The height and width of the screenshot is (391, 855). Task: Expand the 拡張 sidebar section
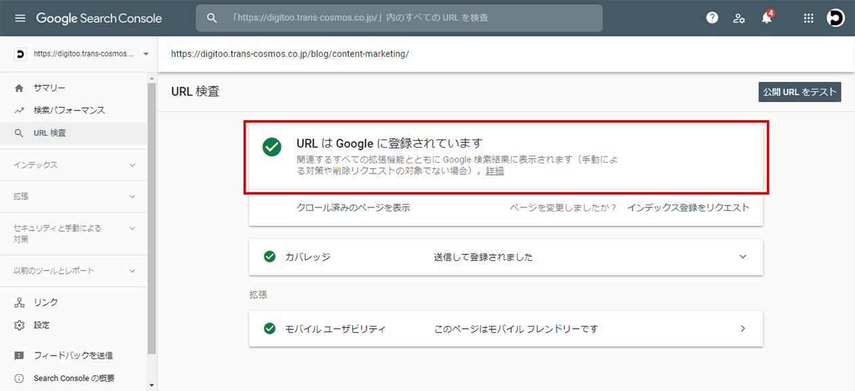coord(75,197)
